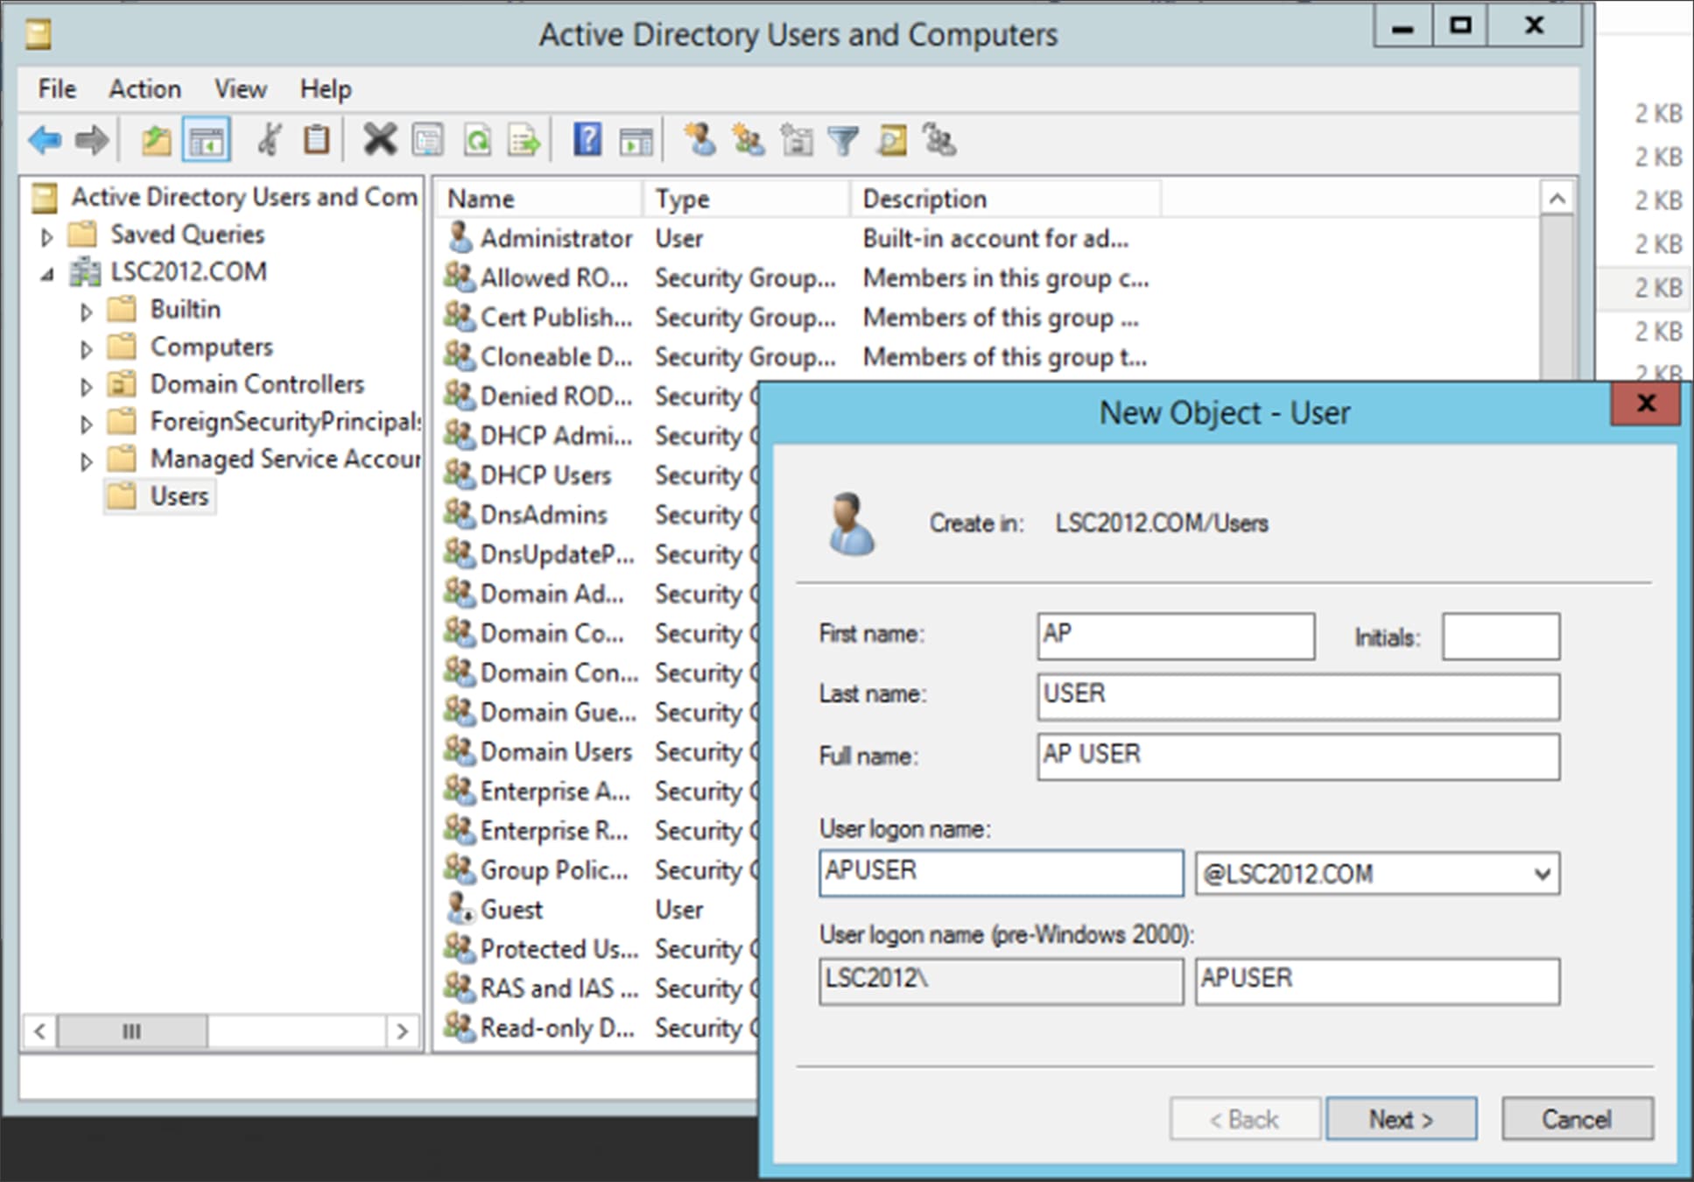Image resolution: width=1694 pixels, height=1182 pixels.
Task: Expand Saved Queries tree node
Action: [x=47, y=236]
